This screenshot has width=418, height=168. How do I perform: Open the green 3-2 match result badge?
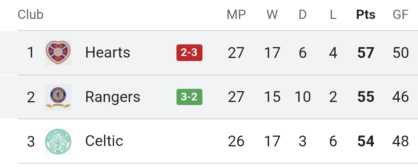pyautogui.click(x=189, y=97)
